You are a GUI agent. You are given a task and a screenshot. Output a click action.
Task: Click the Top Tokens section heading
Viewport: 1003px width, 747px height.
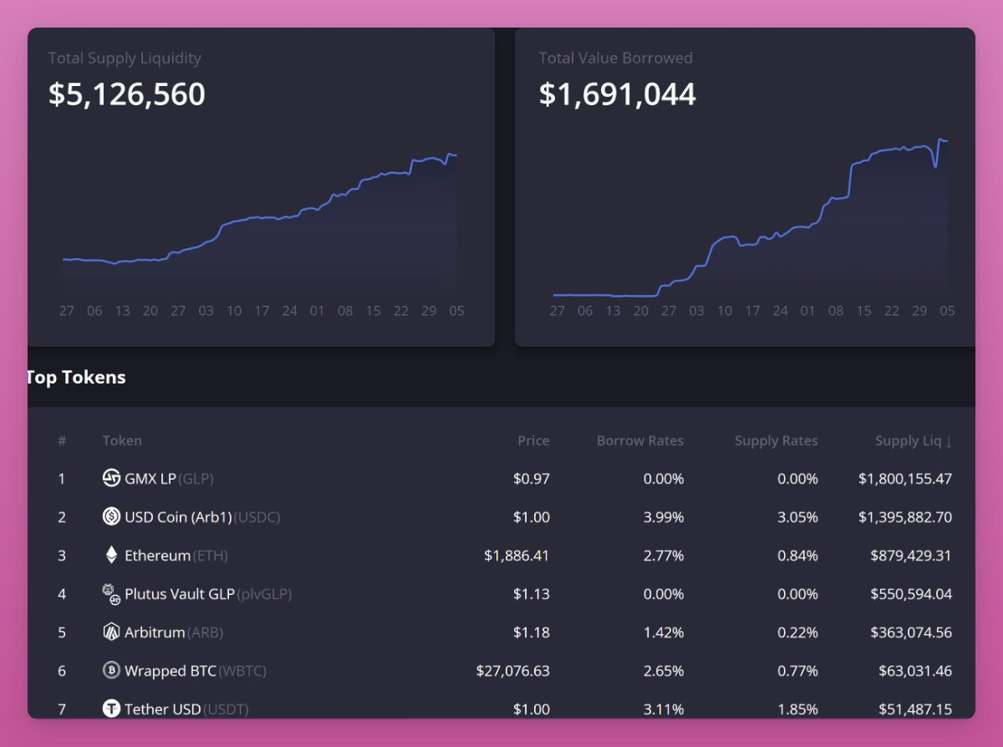click(x=75, y=377)
